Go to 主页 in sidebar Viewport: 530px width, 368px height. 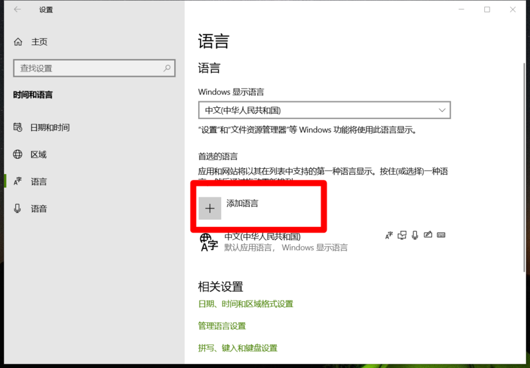tap(39, 42)
